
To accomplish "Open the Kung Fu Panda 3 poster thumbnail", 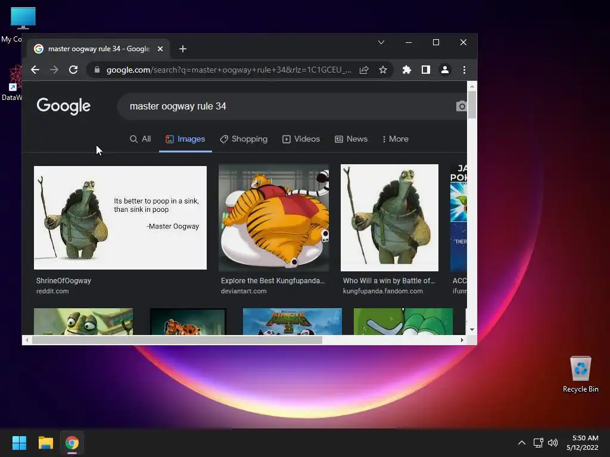I will point(292,321).
